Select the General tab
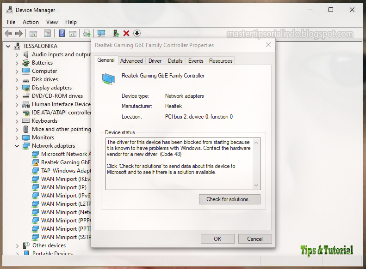Screen dimensions: 366x269 [x=106, y=60]
